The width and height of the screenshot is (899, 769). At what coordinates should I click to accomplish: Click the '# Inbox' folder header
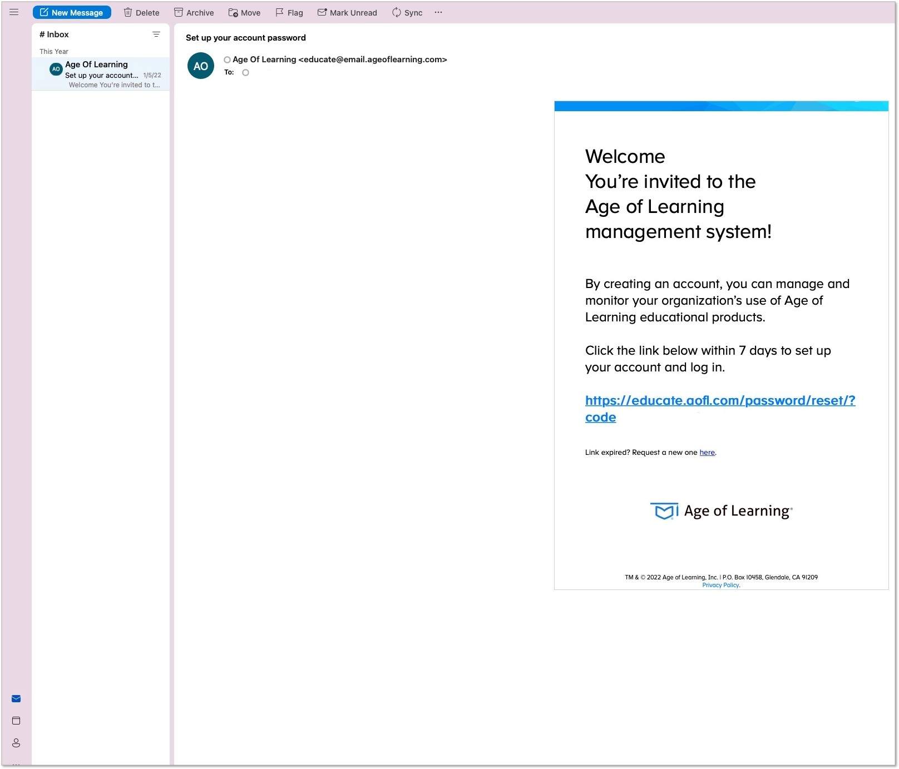point(54,34)
